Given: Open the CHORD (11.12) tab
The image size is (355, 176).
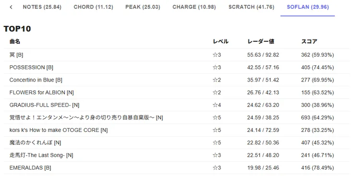Looking at the screenshot, I should [x=93, y=7].
